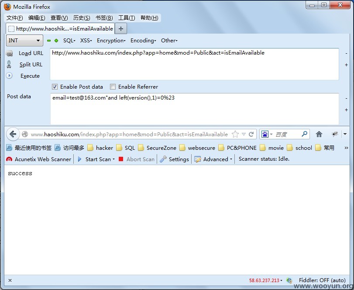The width and height of the screenshot is (354, 290).
Task: Open the home page with the house icon
Action: coord(319,134)
